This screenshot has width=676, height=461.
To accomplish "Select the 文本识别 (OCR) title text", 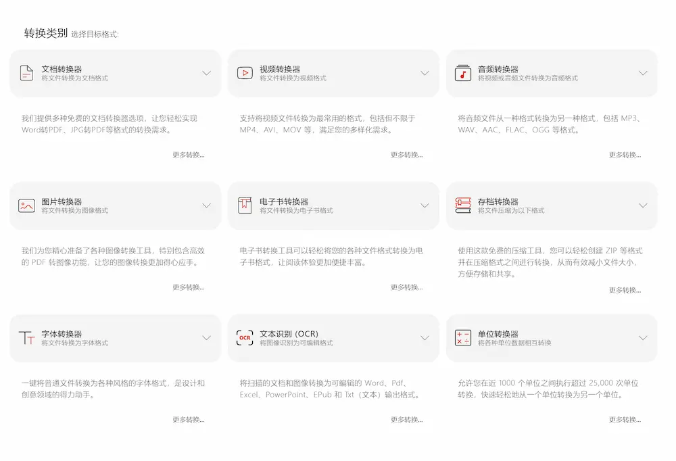I will pos(289,334).
